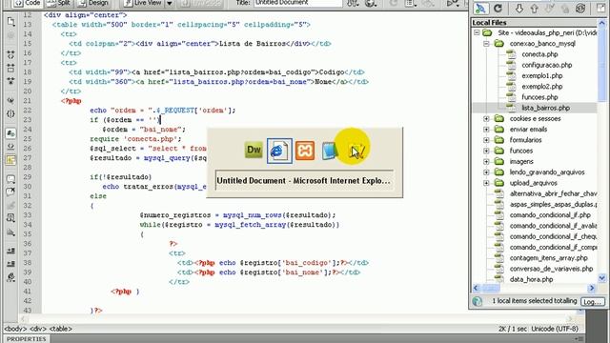610x343 pixels.
Task: Select the <div> tag in tag selector
Action: pos(38,329)
